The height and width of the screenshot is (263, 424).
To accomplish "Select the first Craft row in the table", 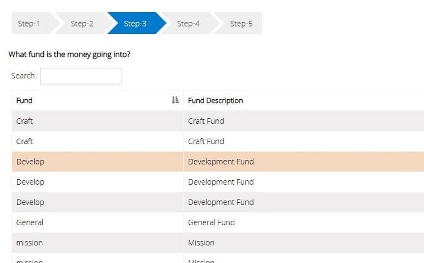I will (25, 121).
